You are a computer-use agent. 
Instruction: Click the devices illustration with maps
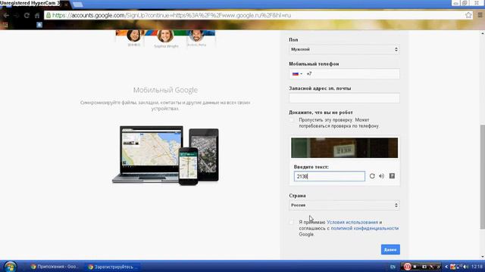coord(165,155)
